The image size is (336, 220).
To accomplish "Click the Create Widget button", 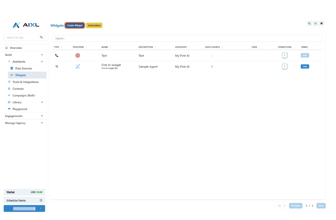I will 75,26.
